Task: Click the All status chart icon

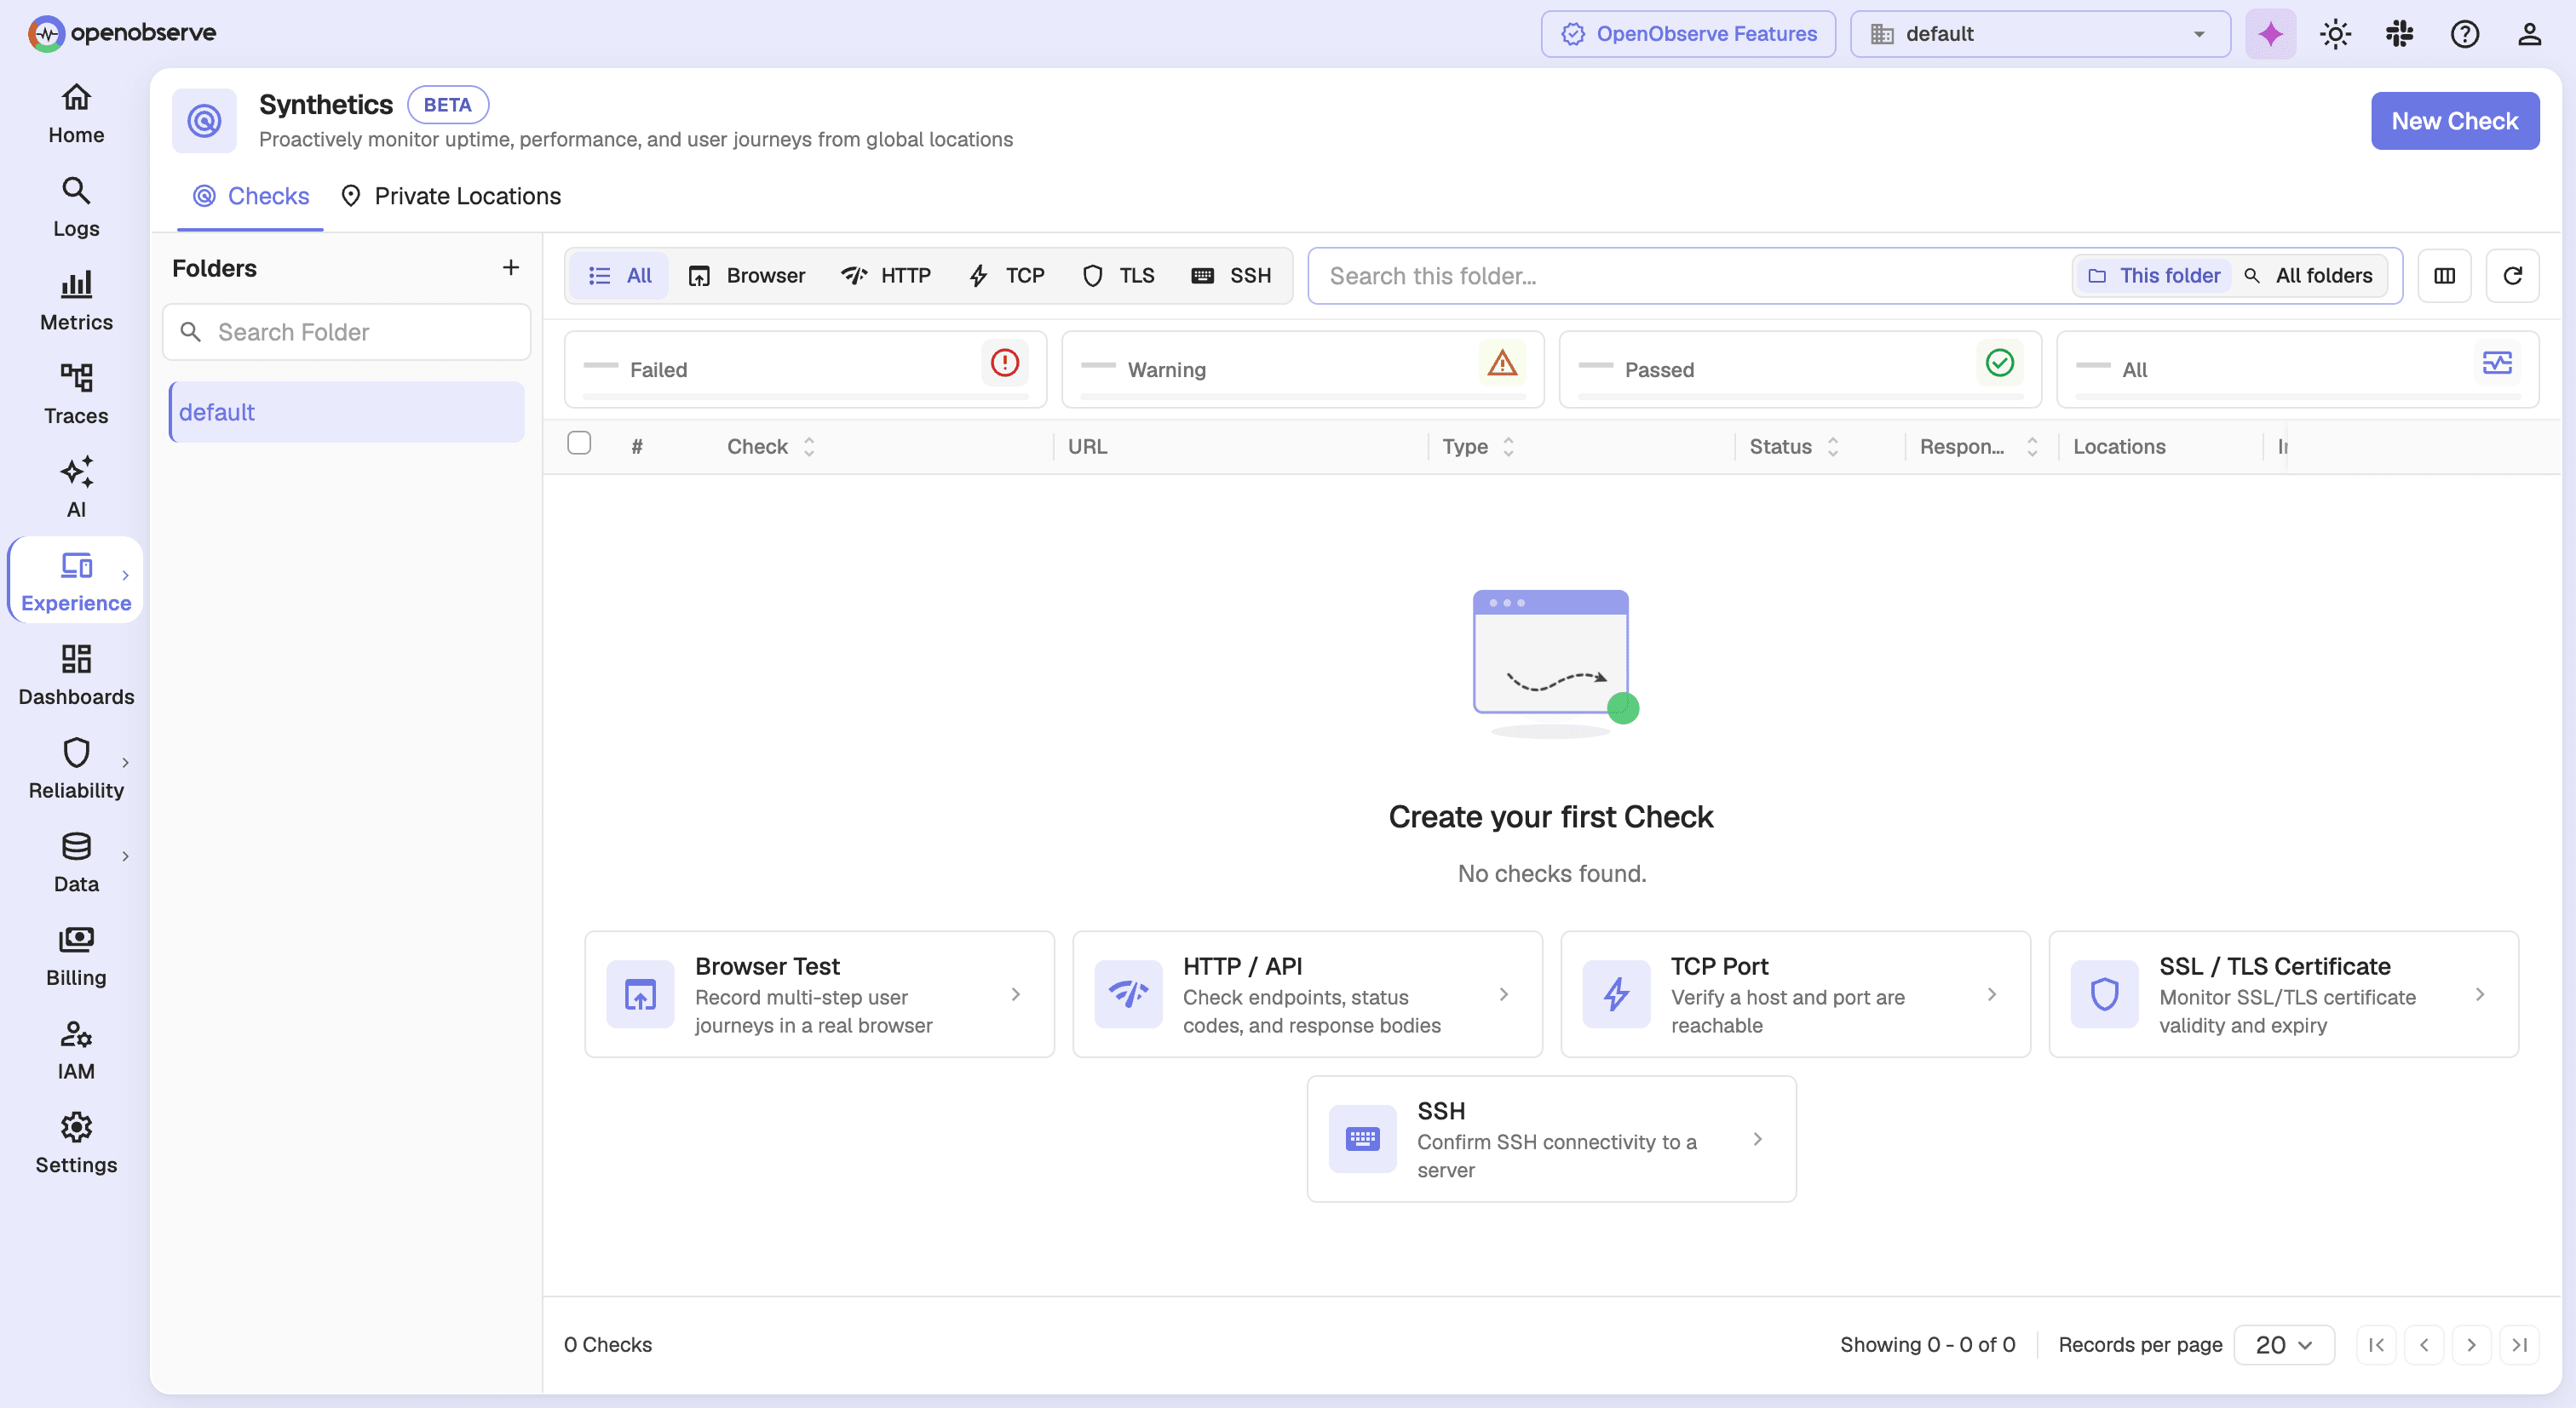Action: [2497, 362]
